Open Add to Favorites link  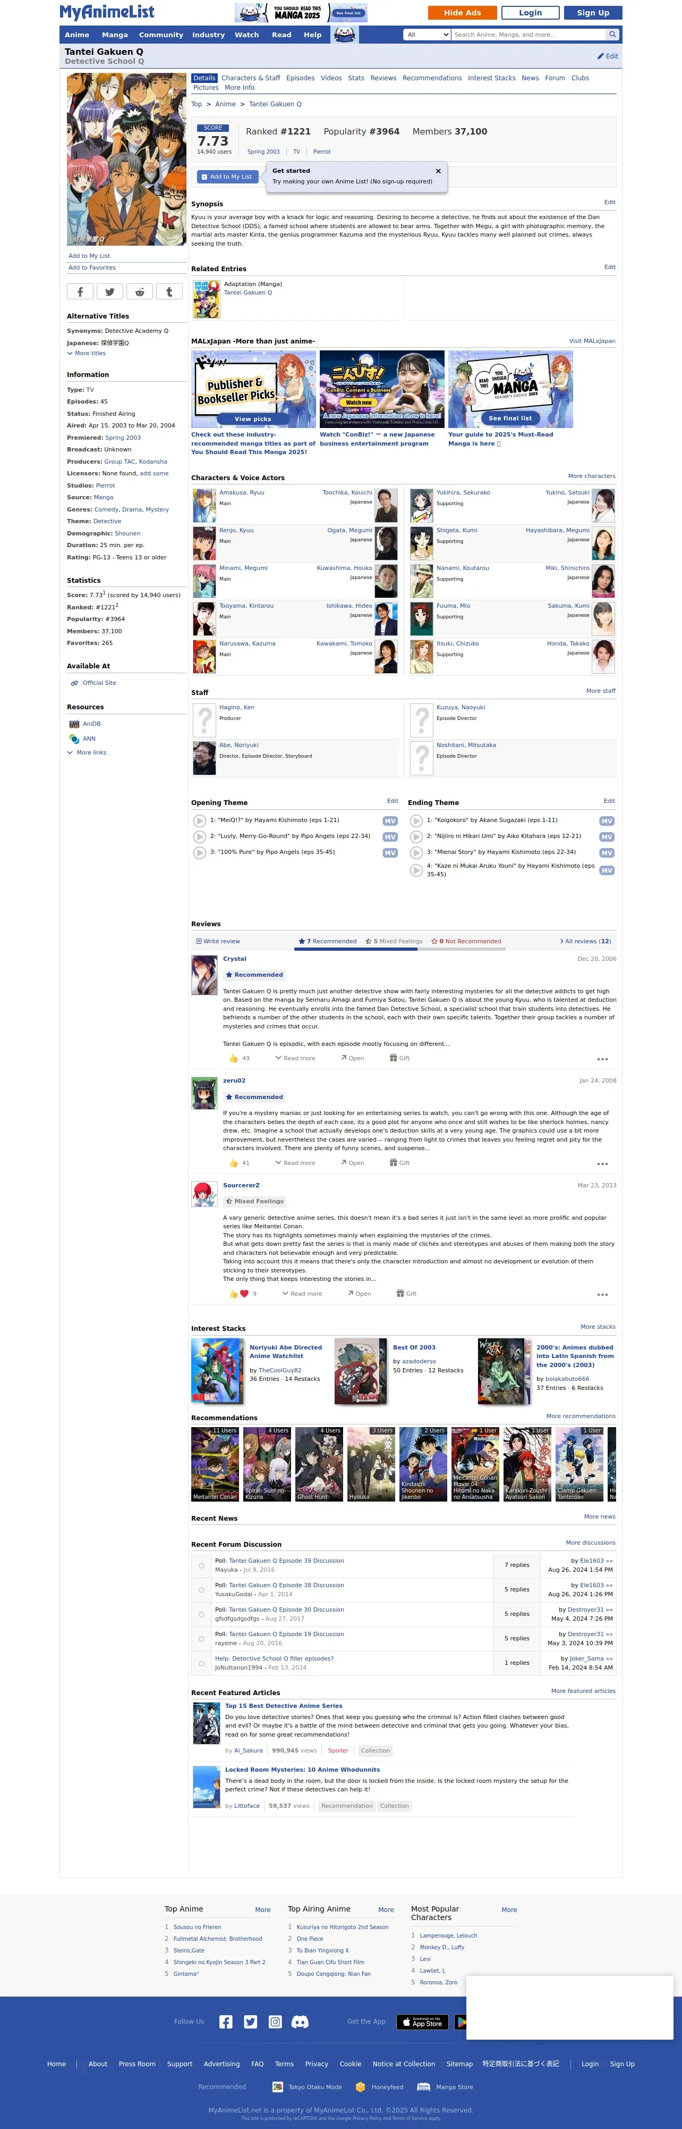[x=92, y=268]
